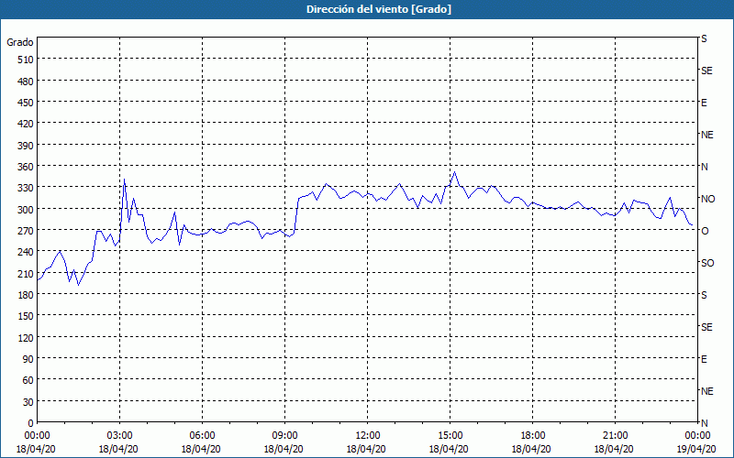Click the 390 degree axis label
The width and height of the screenshot is (734, 458).
(26, 146)
